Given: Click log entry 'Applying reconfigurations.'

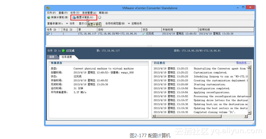Looking at the screenshot, I should [x=212, y=92].
